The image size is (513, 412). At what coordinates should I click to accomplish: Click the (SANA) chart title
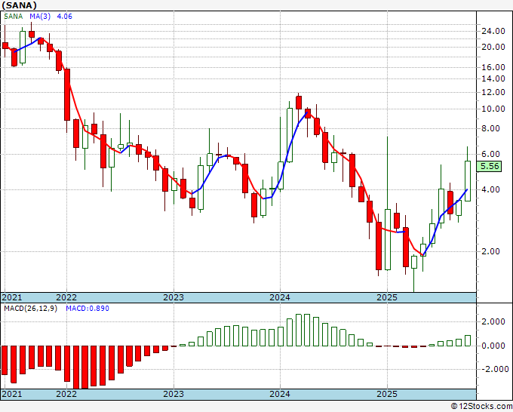click(x=20, y=5)
